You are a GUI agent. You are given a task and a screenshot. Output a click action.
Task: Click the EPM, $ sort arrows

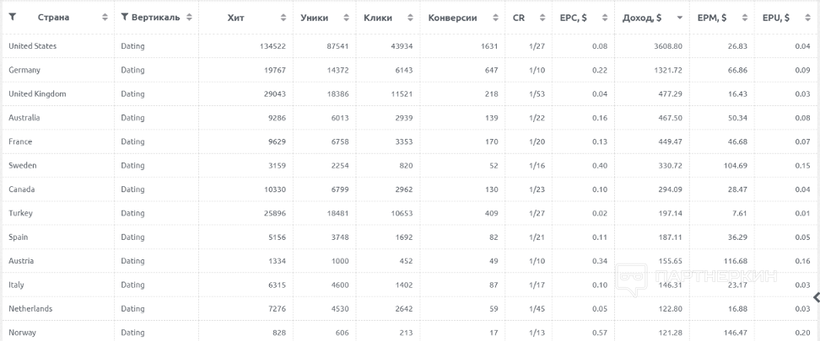[x=745, y=18]
